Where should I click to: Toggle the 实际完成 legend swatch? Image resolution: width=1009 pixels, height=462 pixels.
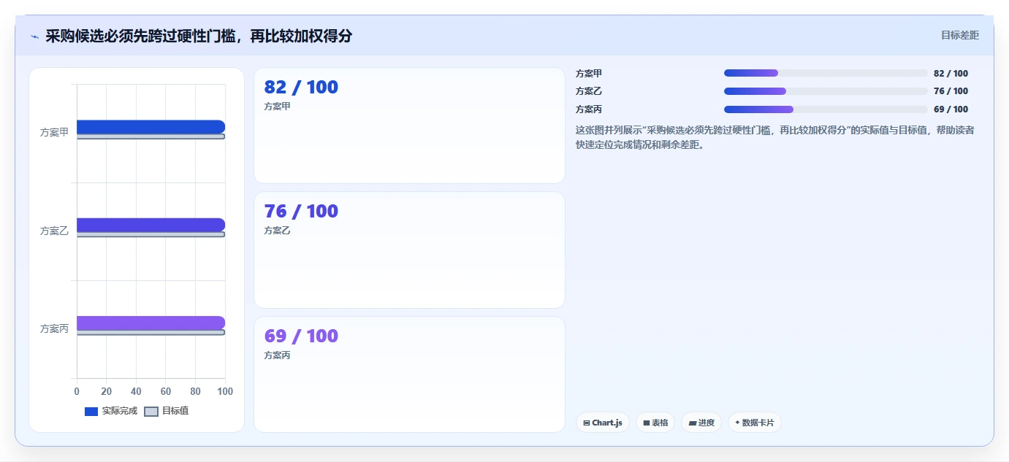point(91,411)
